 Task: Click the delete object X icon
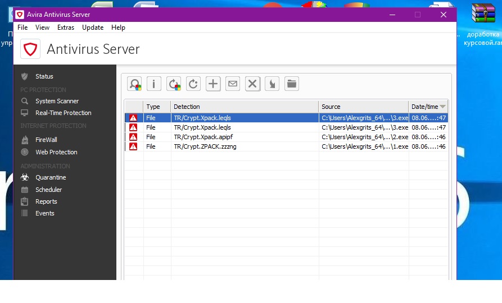tap(252, 84)
